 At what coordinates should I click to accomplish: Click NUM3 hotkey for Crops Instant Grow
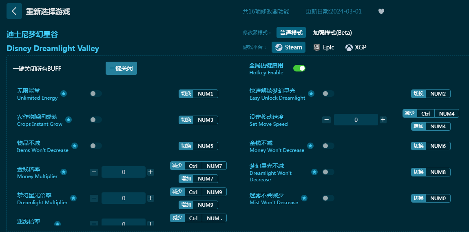(198, 120)
